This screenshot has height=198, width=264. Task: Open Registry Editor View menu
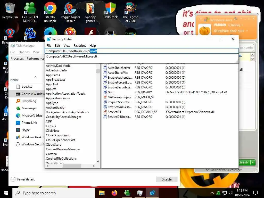point(67,46)
